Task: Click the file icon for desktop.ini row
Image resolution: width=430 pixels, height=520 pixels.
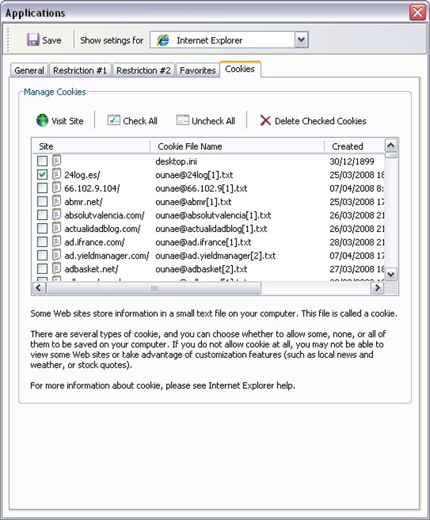Action: pyautogui.click(x=57, y=161)
